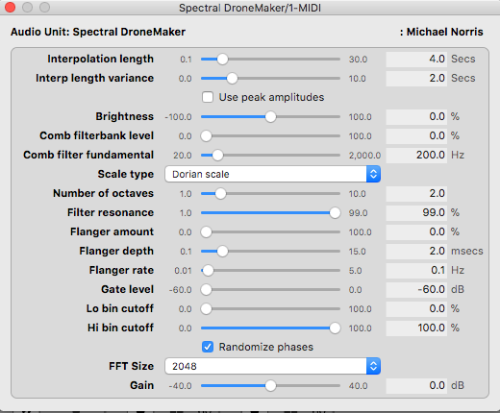Image resolution: width=500 pixels, height=413 pixels.
Task: Click the Filter resonance label
Action: [x=111, y=212]
